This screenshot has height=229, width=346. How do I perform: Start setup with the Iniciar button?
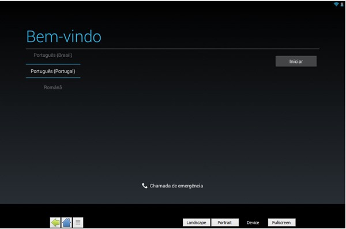pyautogui.click(x=296, y=61)
